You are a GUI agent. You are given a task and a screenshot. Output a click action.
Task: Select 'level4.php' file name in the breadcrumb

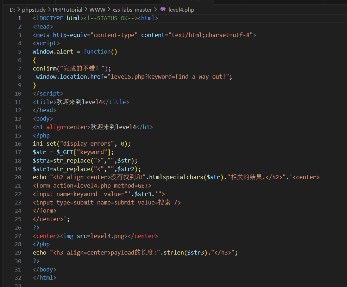coord(181,10)
